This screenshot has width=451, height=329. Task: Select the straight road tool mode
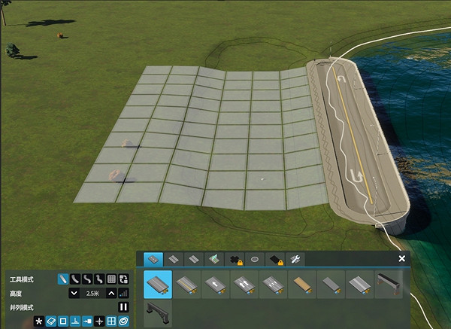coord(63,279)
